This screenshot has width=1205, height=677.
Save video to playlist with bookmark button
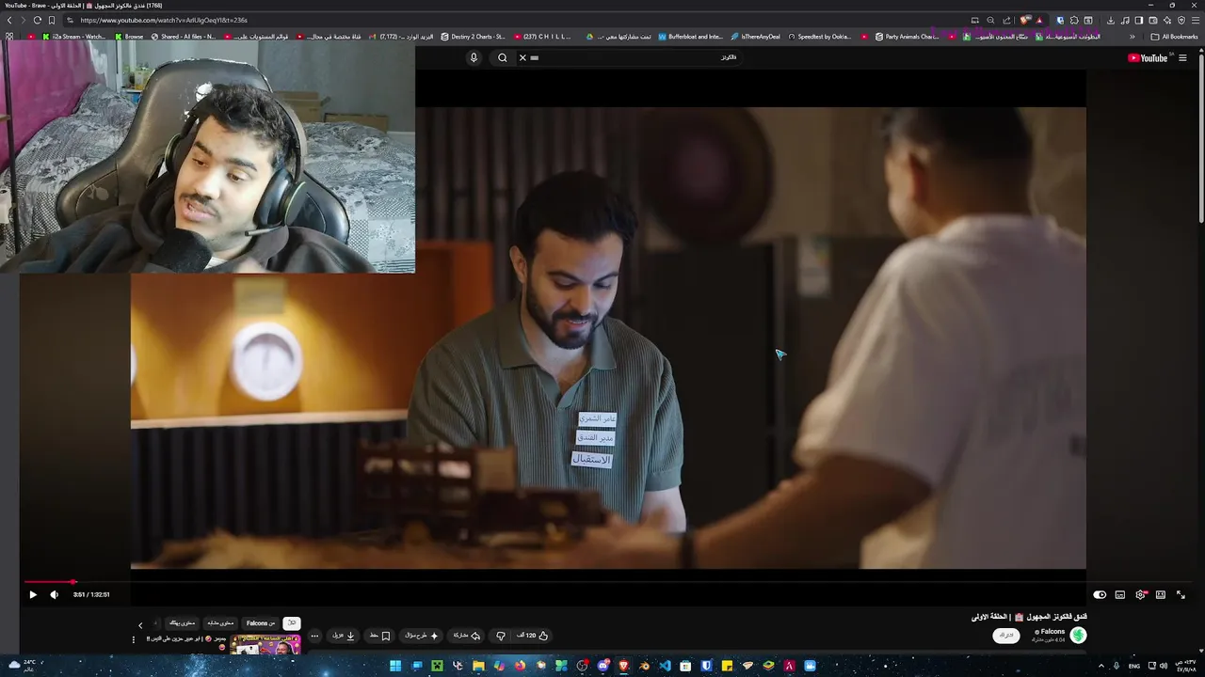[x=379, y=636]
